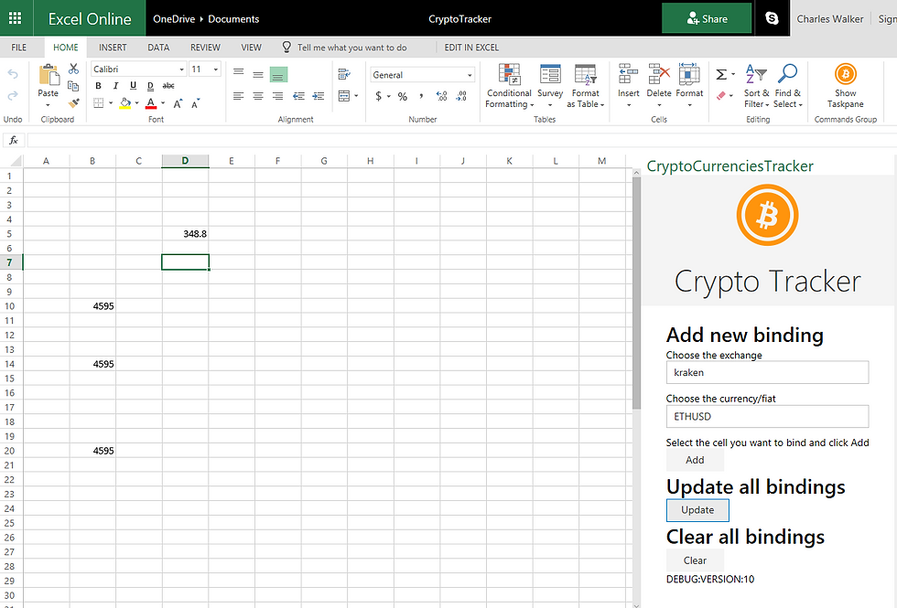Click the Merge cells icon

tap(344, 96)
